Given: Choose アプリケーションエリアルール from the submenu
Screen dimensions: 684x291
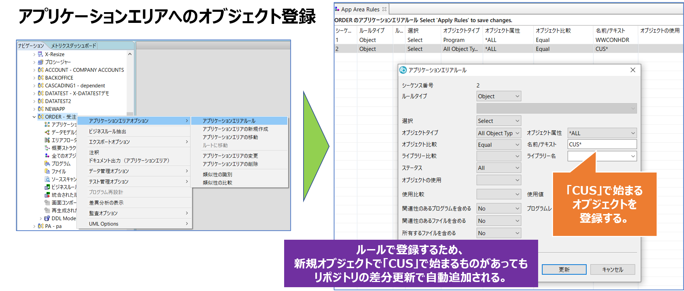Looking at the screenshot, I should (x=239, y=121).
